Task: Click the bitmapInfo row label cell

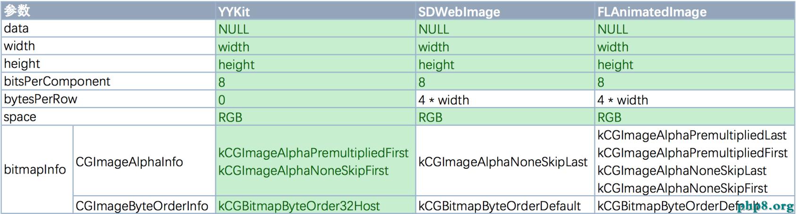Action: 35,169
